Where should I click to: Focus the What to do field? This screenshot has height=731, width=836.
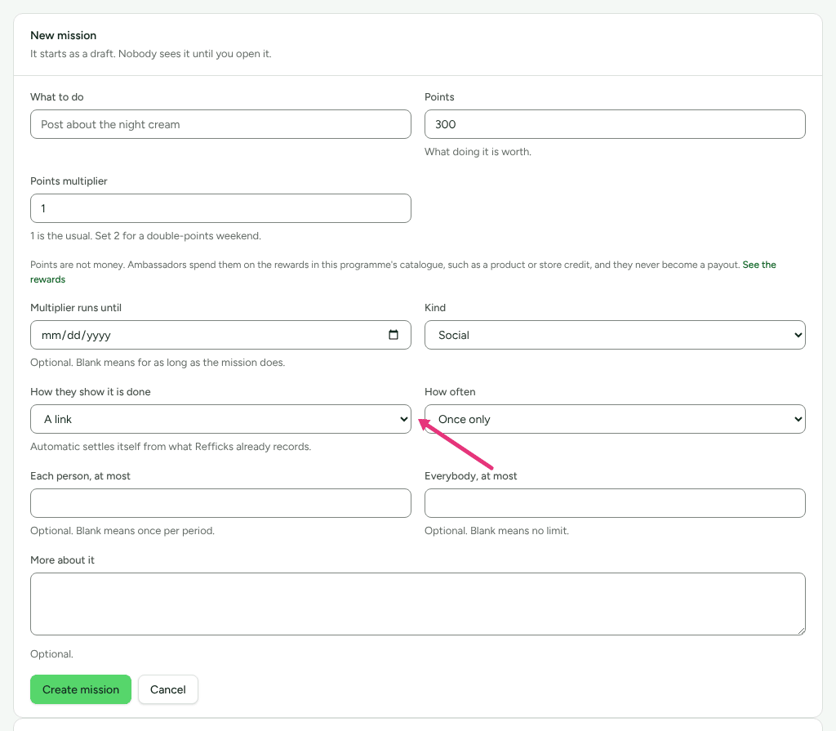[x=220, y=124]
